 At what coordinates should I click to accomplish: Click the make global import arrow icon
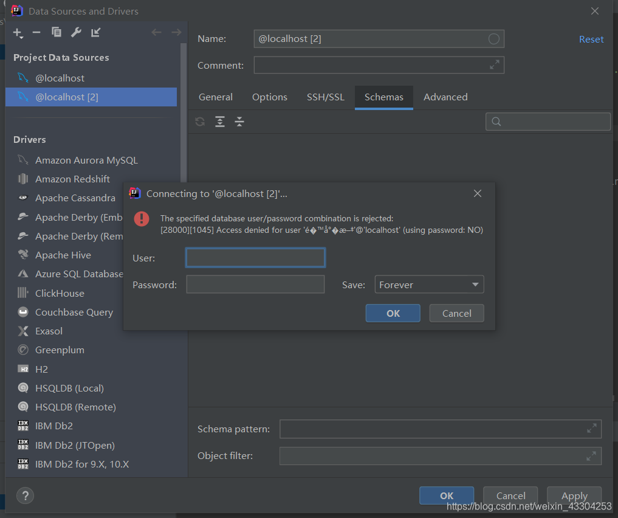(96, 32)
